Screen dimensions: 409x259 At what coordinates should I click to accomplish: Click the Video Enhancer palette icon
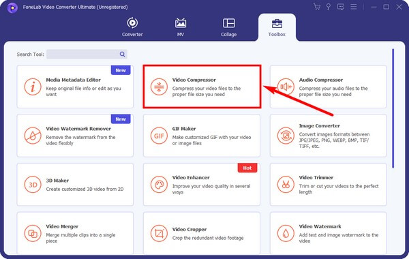[159, 185]
